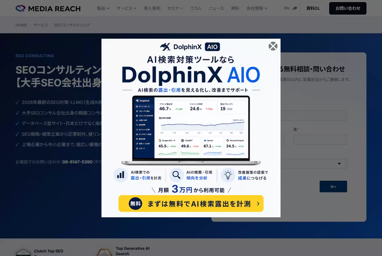Click サービス in the breadcrumb trail
Screen dimensions: 382x256
click(41, 25)
